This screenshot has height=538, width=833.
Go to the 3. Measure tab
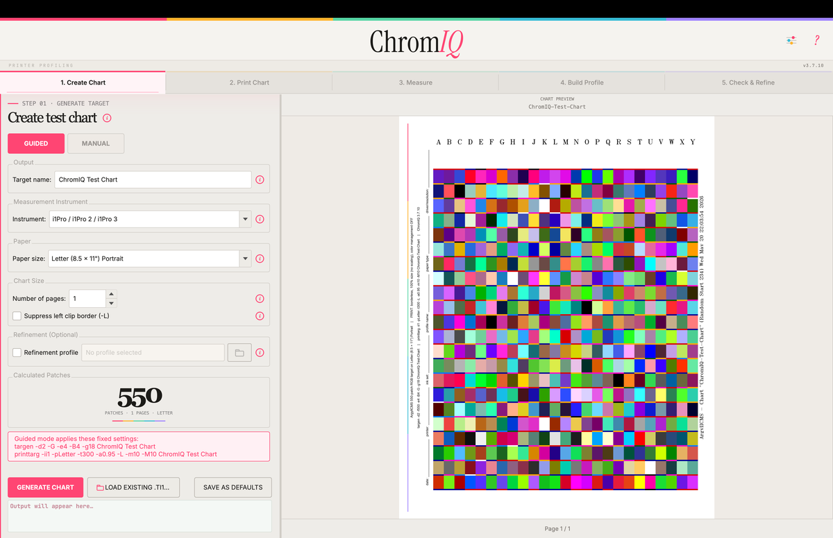point(415,83)
